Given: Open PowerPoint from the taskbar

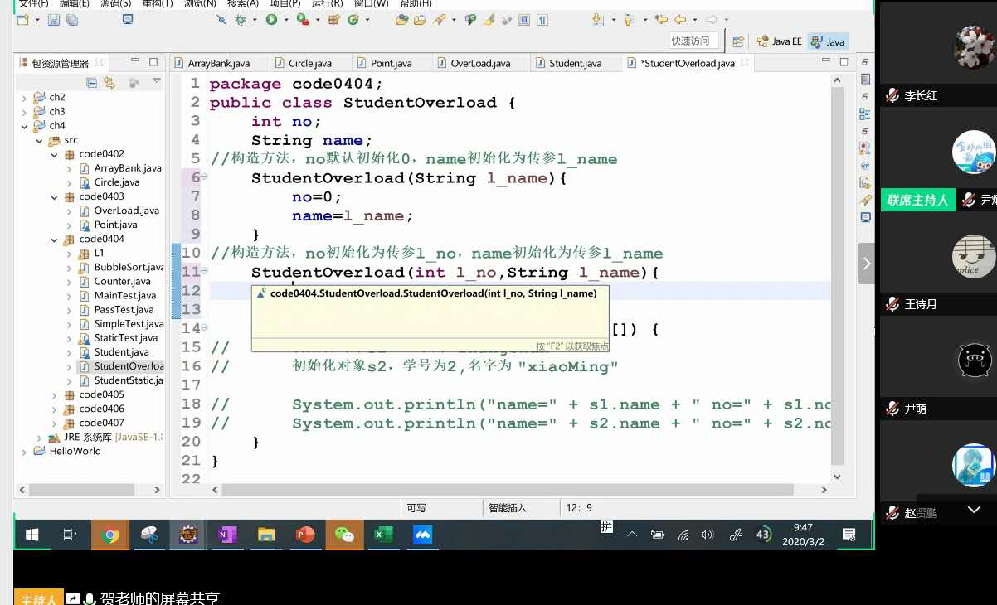Looking at the screenshot, I should click(x=305, y=535).
